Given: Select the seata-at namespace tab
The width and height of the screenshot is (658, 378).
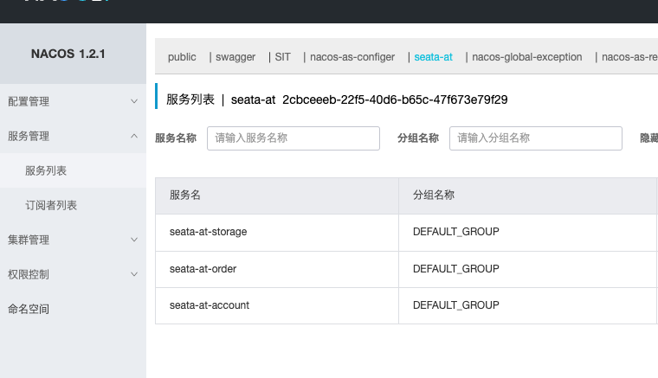Looking at the screenshot, I should [x=434, y=57].
